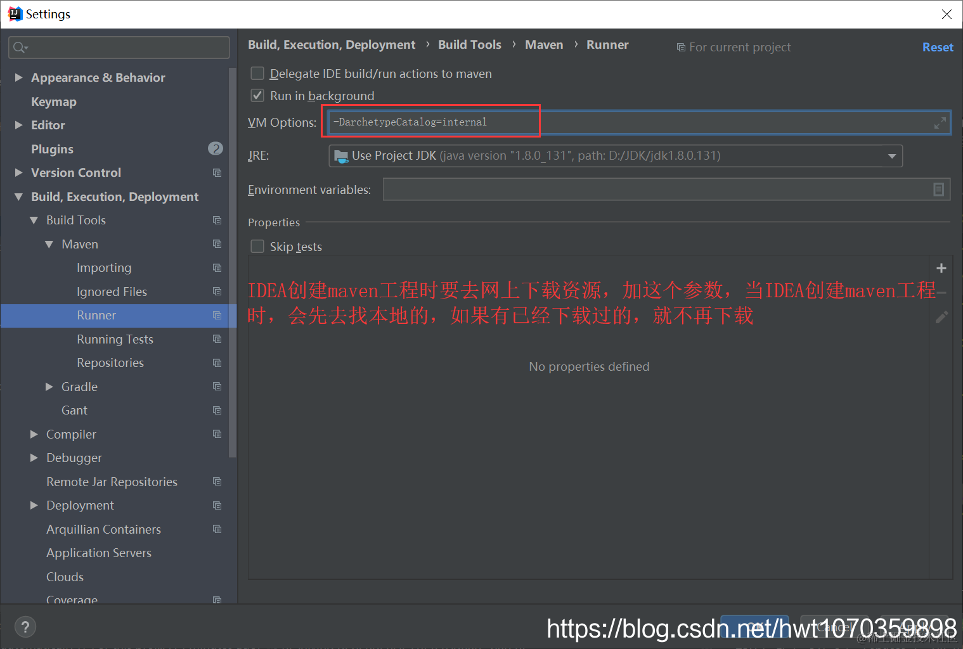Expand the Version Control section
963x649 pixels.
tap(18, 172)
